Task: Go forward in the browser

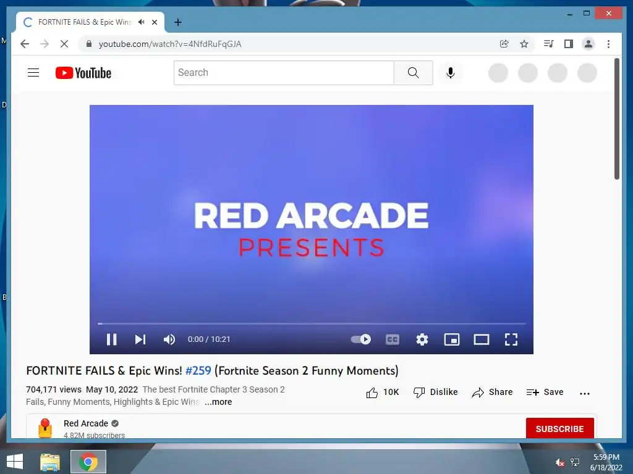Action: 45,44
